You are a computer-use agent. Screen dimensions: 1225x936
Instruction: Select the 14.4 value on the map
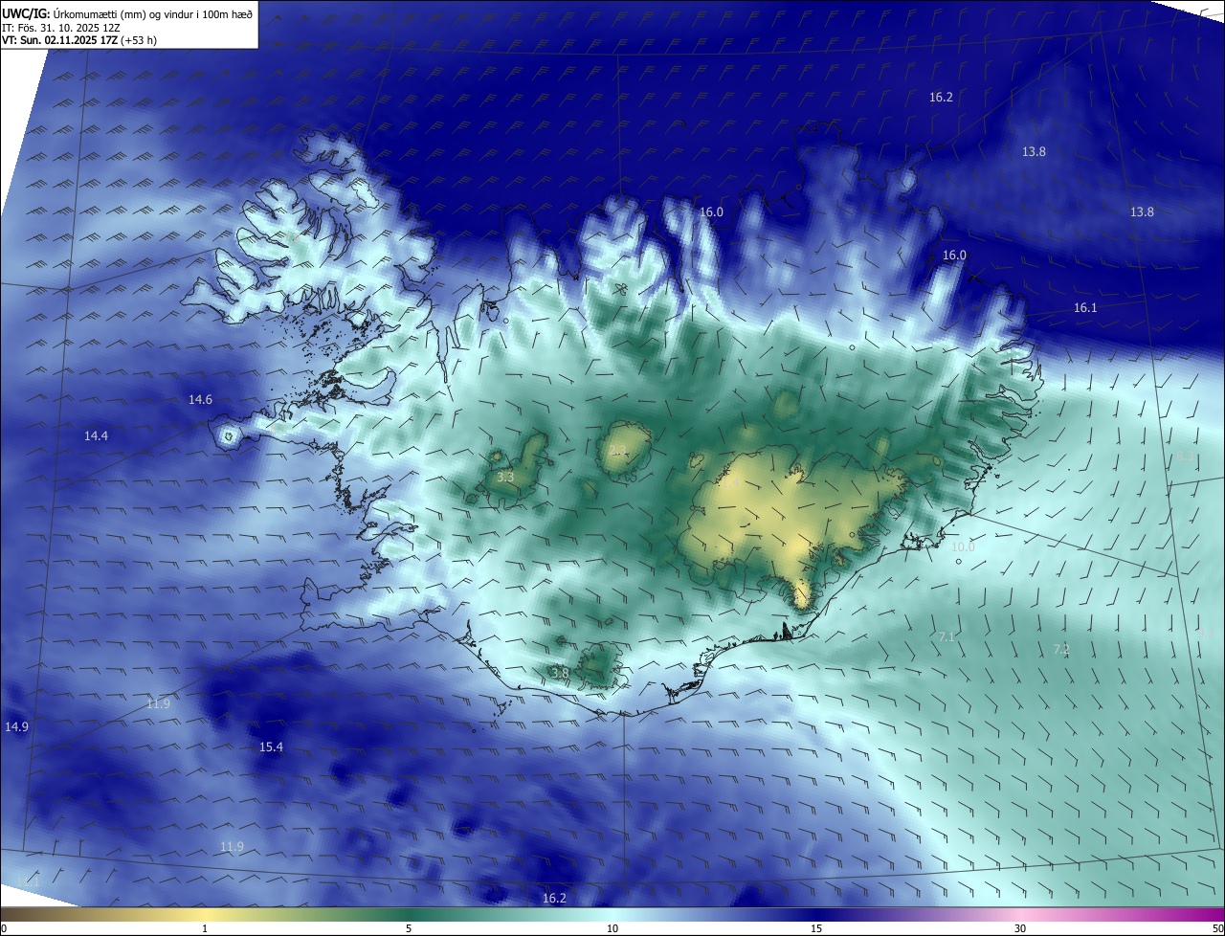pyautogui.click(x=96, y=435)
